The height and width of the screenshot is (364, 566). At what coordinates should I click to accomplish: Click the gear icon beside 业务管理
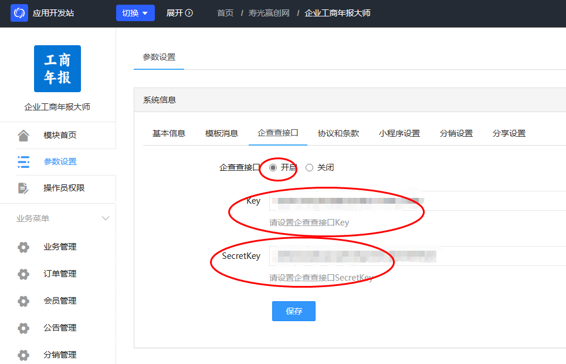23,247
